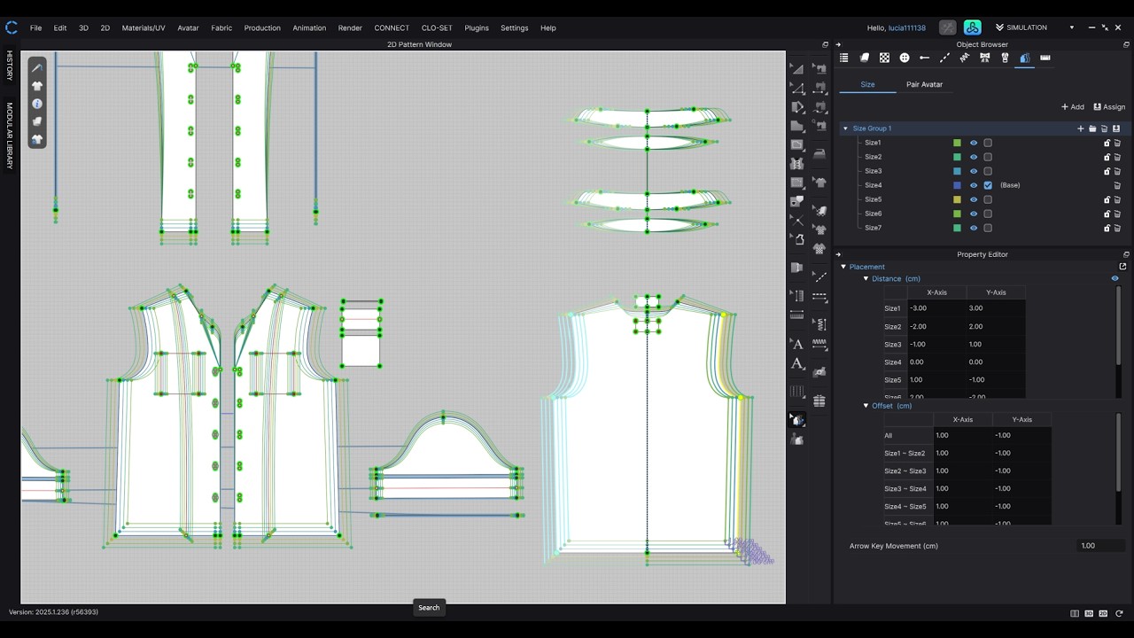Open the SIMULATION mode dropdown
Viewport: 1134px width, 638px height.
tap(1071, 27)
